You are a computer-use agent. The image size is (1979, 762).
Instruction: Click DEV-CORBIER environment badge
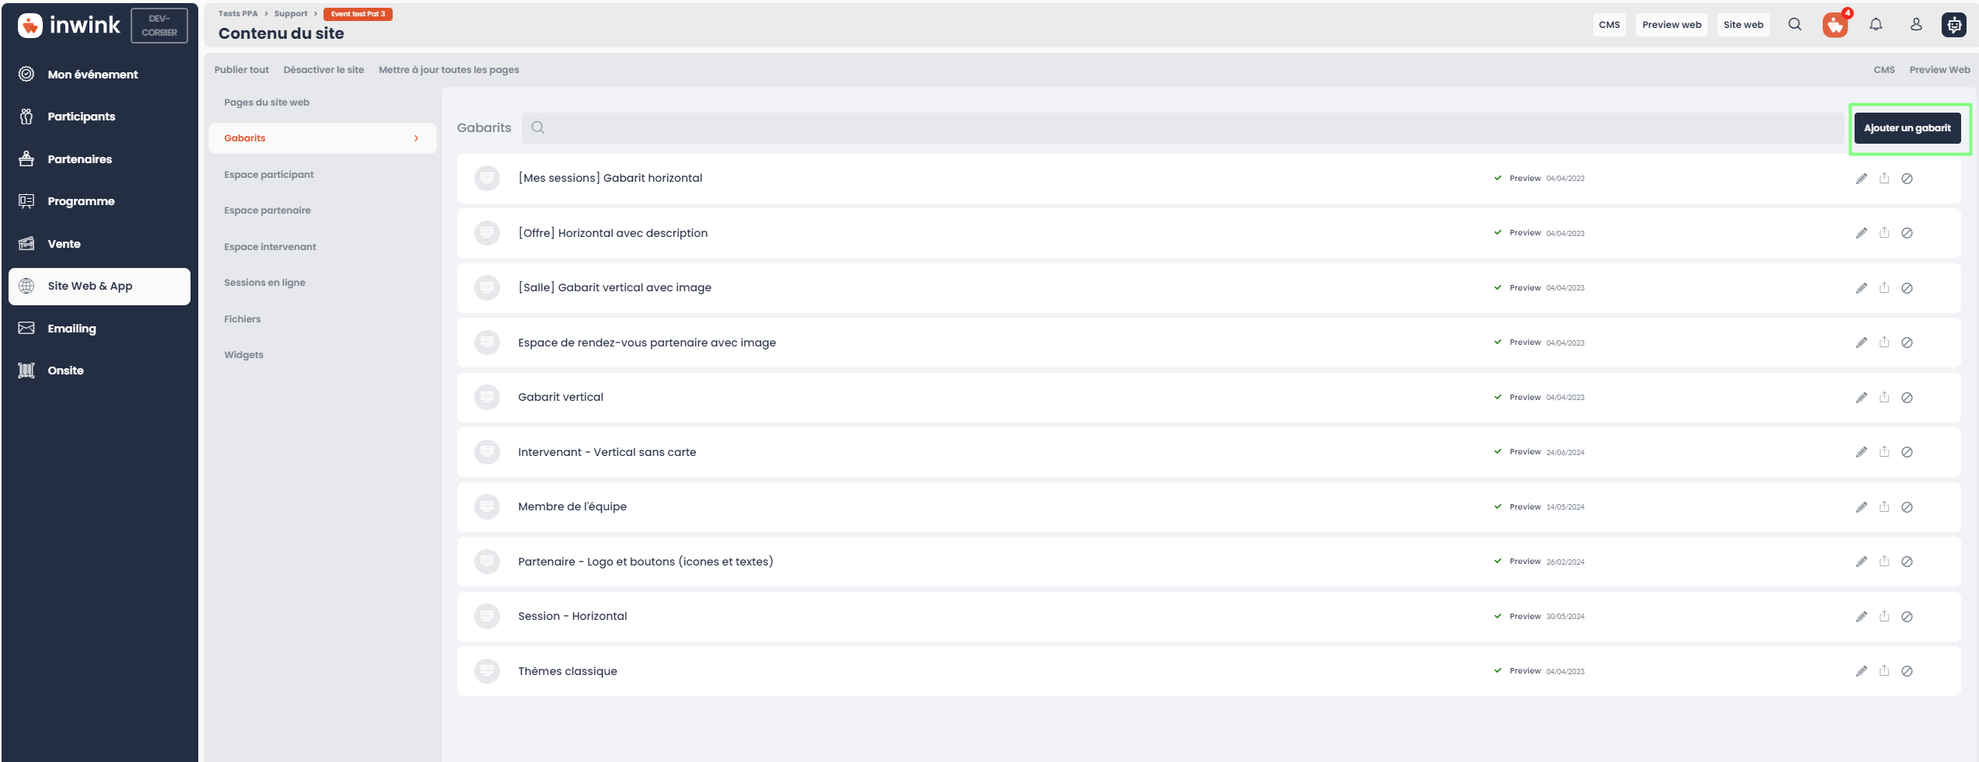click(159, 26)
